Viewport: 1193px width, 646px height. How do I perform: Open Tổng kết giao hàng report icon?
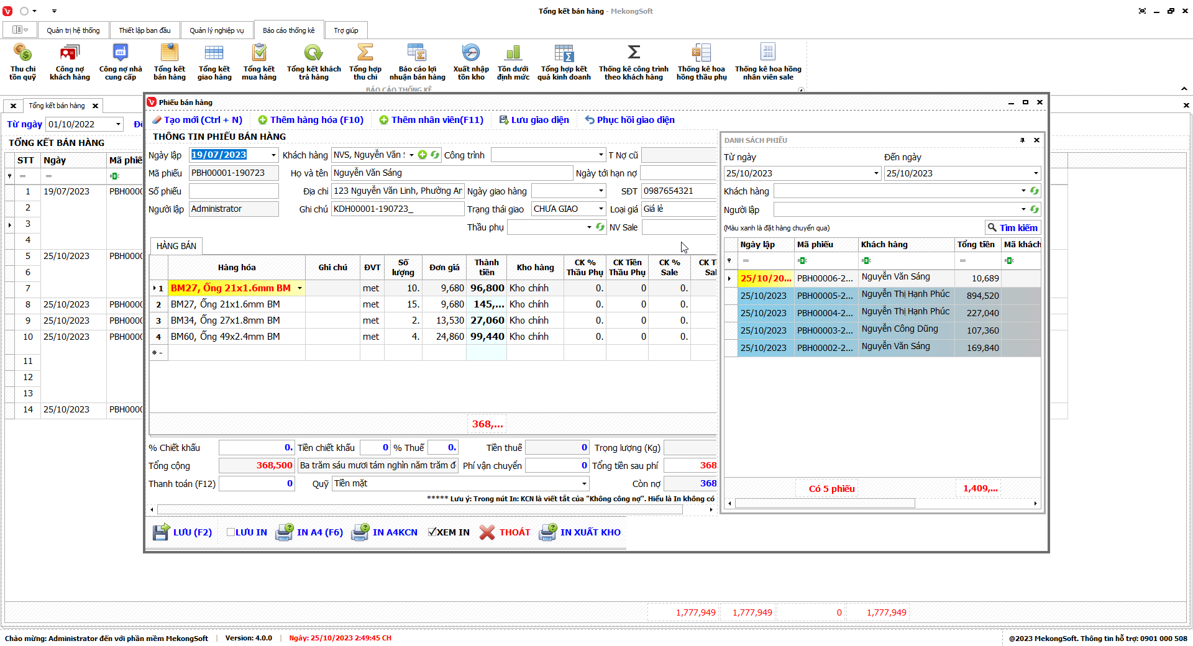[214, 53]
